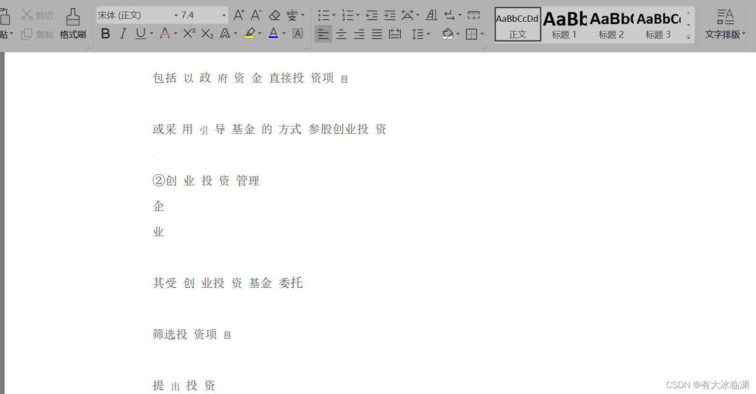The height and width of the screenshot is (394, 756).
Task: Click the tab stops ruler icon
Action: coord(474,15)
